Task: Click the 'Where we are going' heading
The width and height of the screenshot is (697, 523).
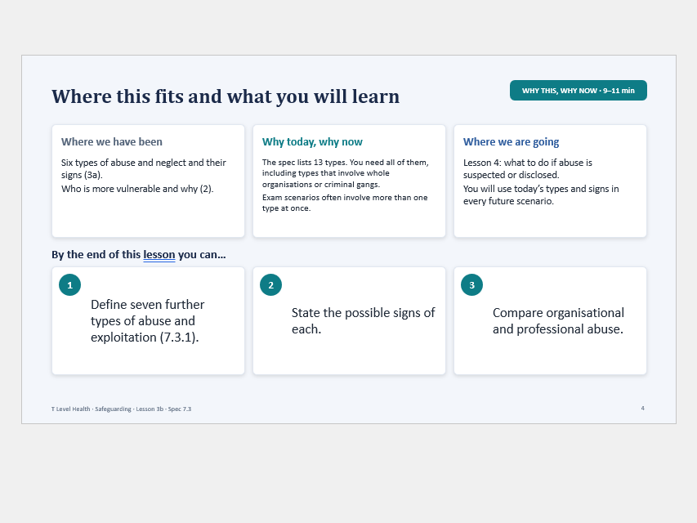Action: pos(511,142)
